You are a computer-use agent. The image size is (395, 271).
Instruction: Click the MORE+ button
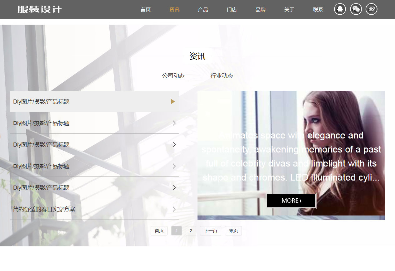click(292, 201)
